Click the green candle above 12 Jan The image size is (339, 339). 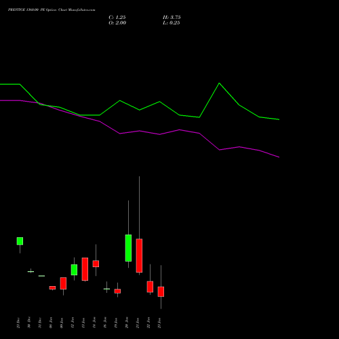point(74,270)
